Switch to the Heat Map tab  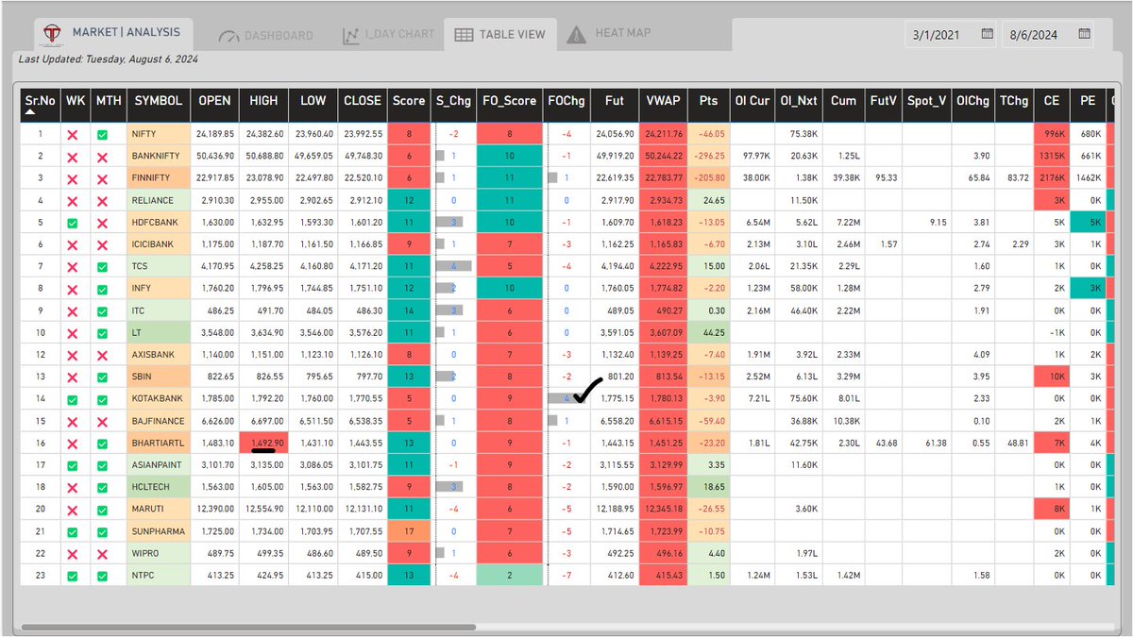(x=609, y=34)
